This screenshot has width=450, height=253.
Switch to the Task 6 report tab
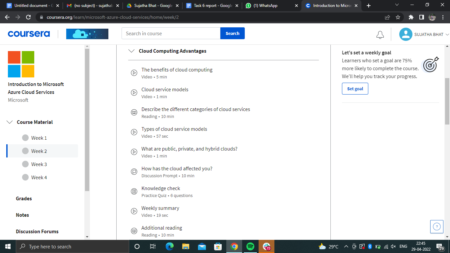coord(211,6)
